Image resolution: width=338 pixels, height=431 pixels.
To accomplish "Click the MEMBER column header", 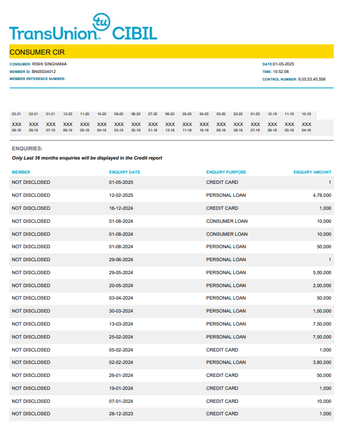I will pyautogui.click(x=21, y=172).
